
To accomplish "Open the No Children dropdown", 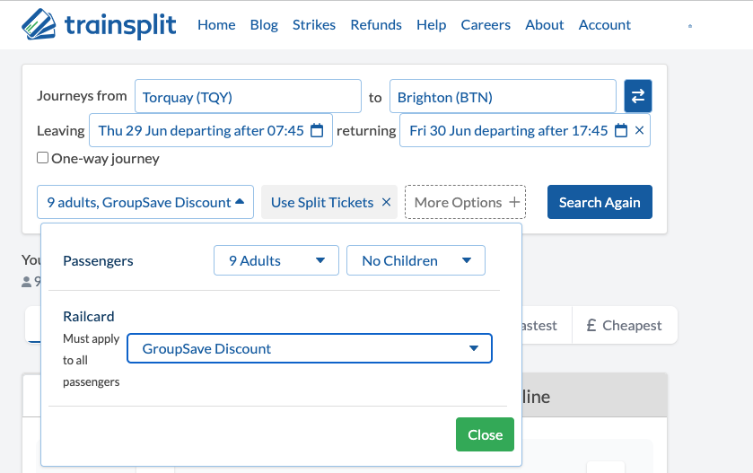I will pos(416,260).
